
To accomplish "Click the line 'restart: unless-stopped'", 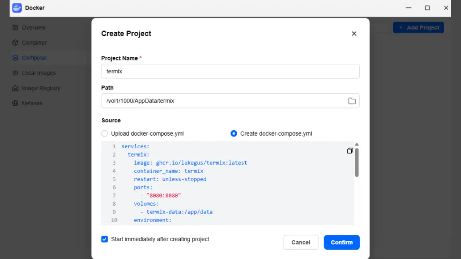I will pos(170,179).
